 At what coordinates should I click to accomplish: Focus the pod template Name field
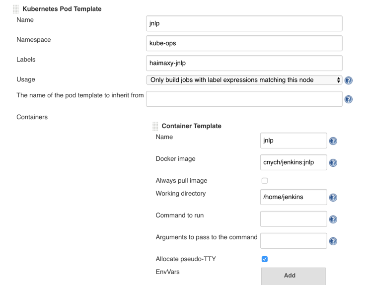coord(244,23)
